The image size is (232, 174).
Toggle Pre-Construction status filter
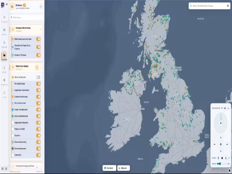tap(38, 103)
